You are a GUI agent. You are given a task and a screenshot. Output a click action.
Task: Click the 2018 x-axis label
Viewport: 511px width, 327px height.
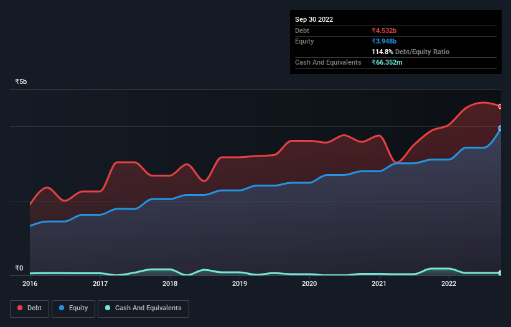(170, 283)
